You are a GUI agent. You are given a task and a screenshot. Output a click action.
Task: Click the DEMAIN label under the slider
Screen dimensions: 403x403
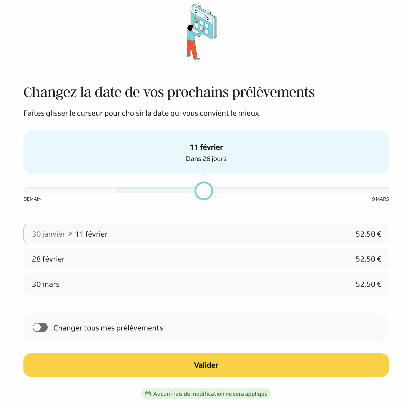33,199
